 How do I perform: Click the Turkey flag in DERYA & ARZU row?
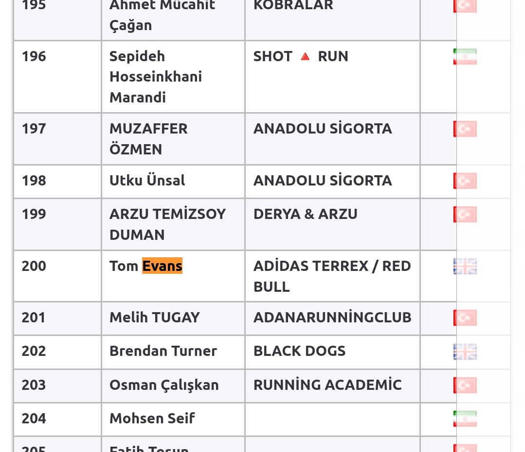point(465,215)
